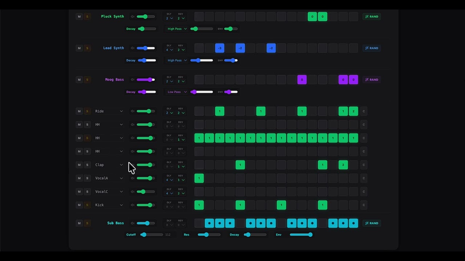Adjust the Kick row volume slider

click(146, 205)
